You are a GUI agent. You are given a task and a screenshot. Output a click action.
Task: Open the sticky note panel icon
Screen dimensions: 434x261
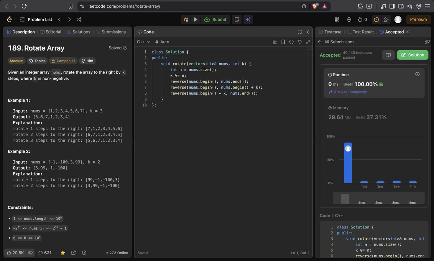pyautogui.click(x=237, y=20)
